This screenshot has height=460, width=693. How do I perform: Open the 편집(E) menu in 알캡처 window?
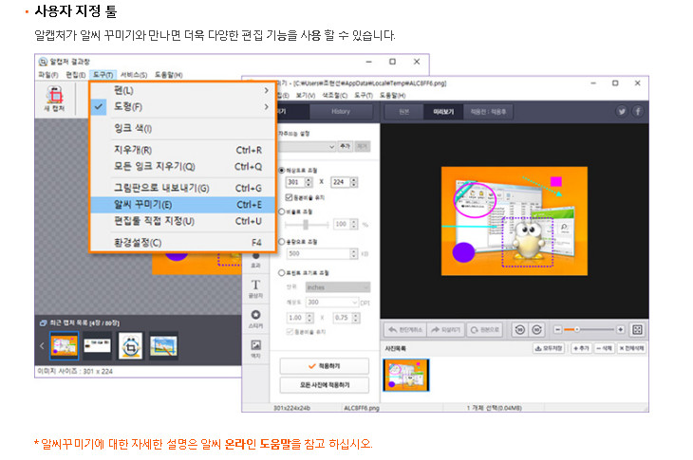[76, 75]
